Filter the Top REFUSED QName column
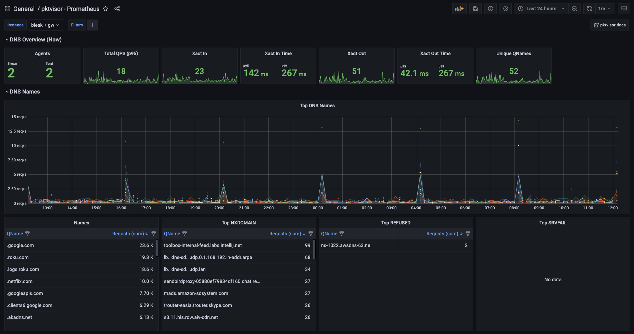The height and width of the screenshot is (334, 634). point(342,234)
